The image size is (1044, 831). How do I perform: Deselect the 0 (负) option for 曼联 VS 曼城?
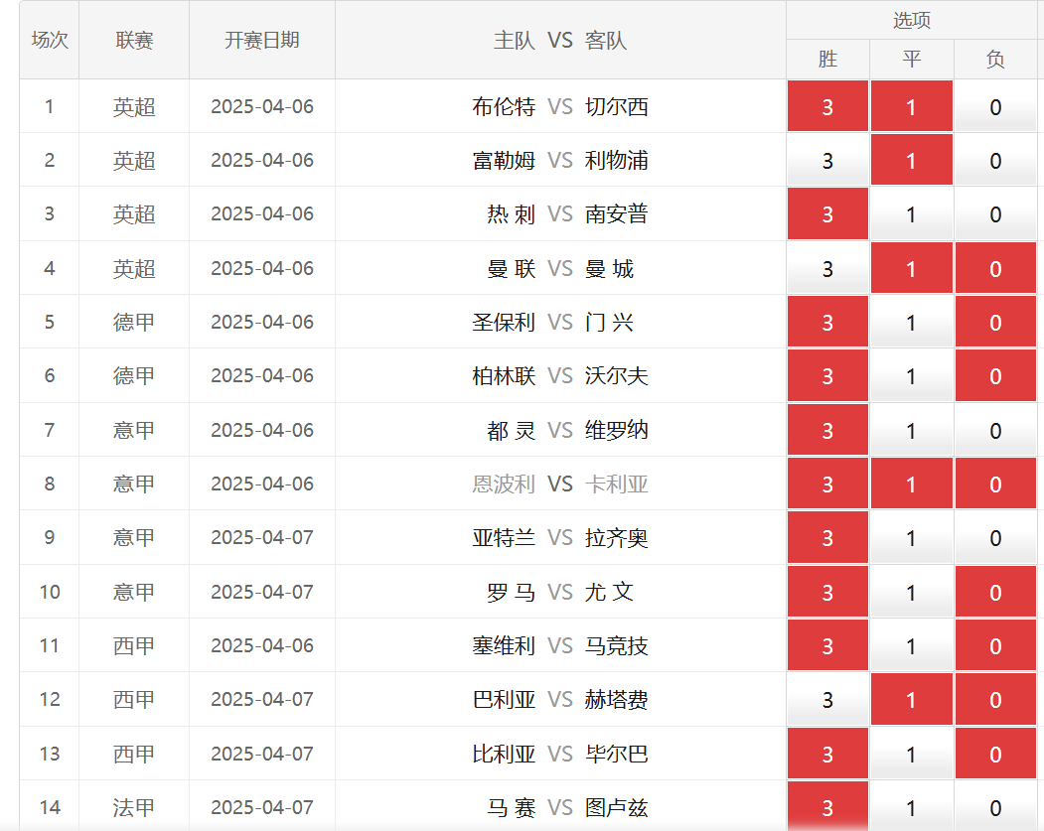995,268
